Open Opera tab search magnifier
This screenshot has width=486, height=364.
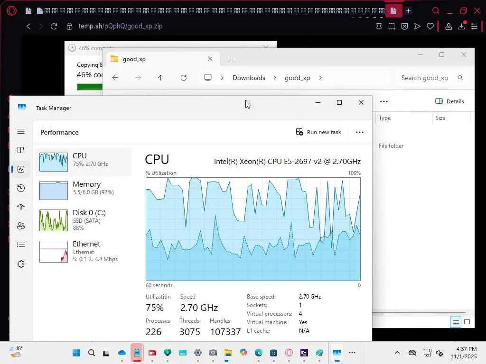click(436, 11)
